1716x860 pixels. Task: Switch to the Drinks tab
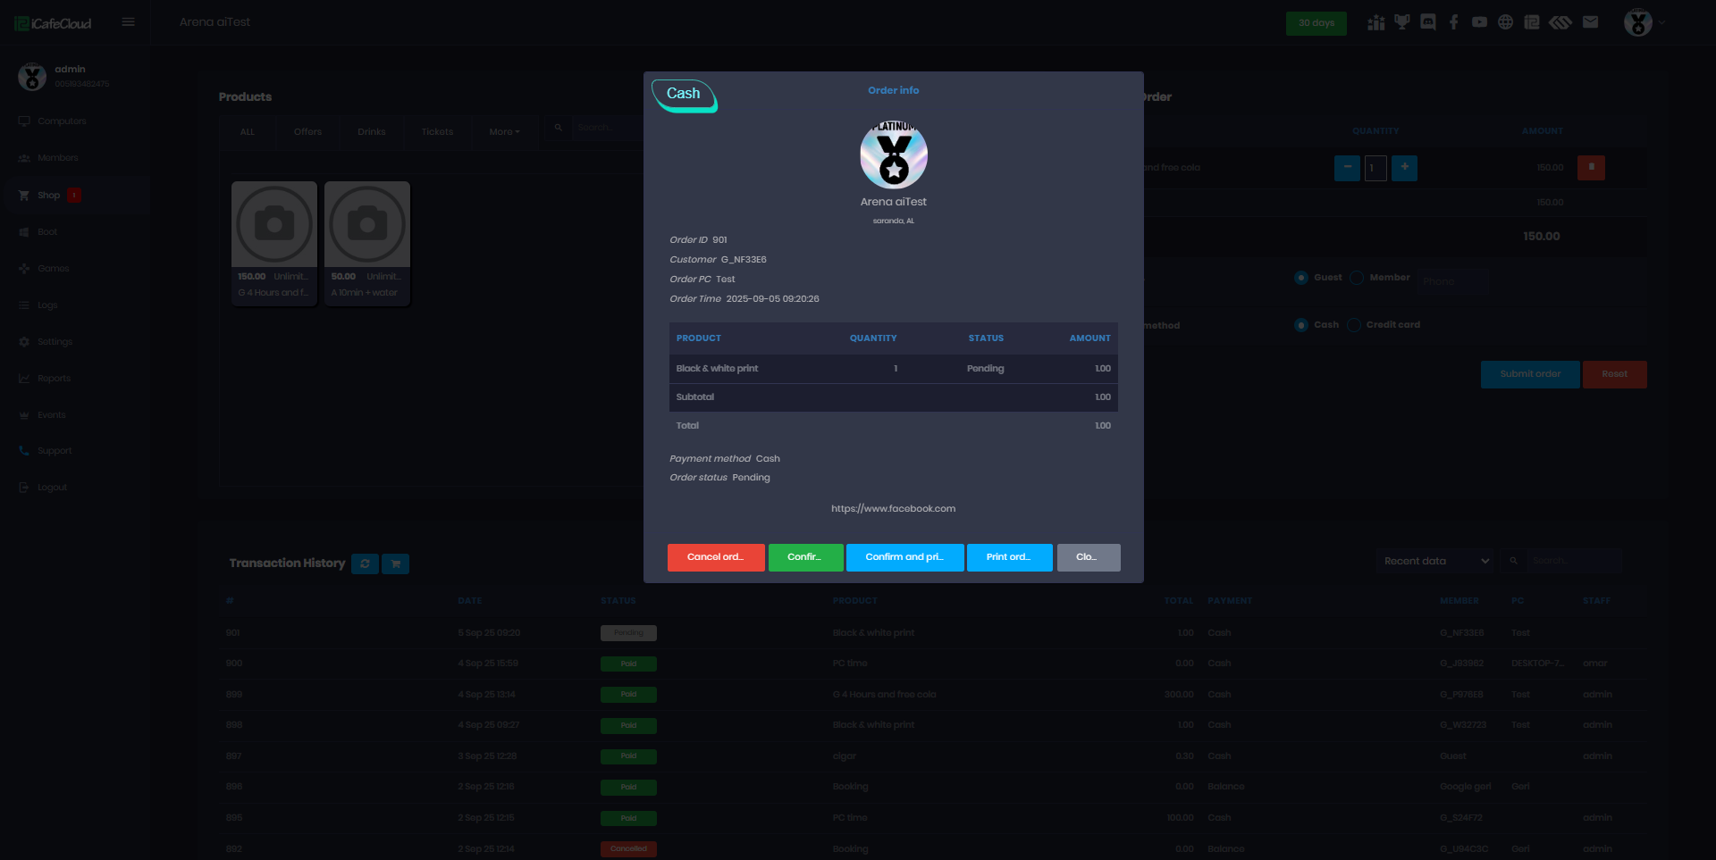click(x=372, y=132)
